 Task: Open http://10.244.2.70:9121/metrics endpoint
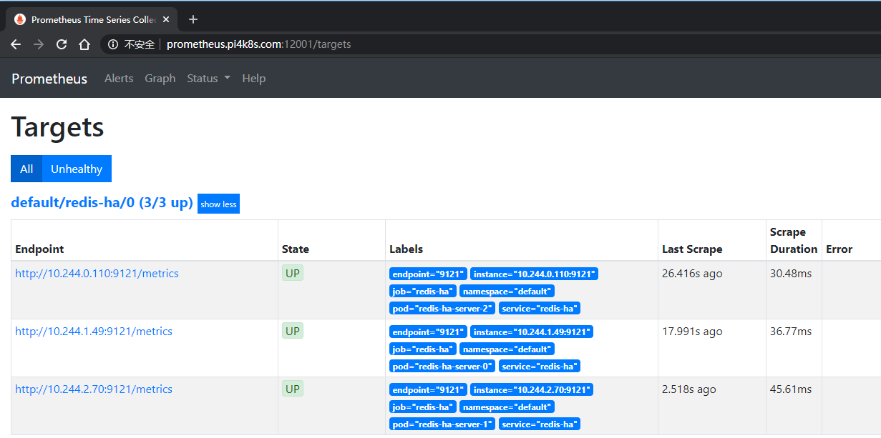coord(94,389)
